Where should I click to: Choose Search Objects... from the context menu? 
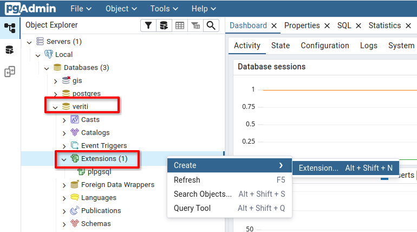[x=230, y=194]
